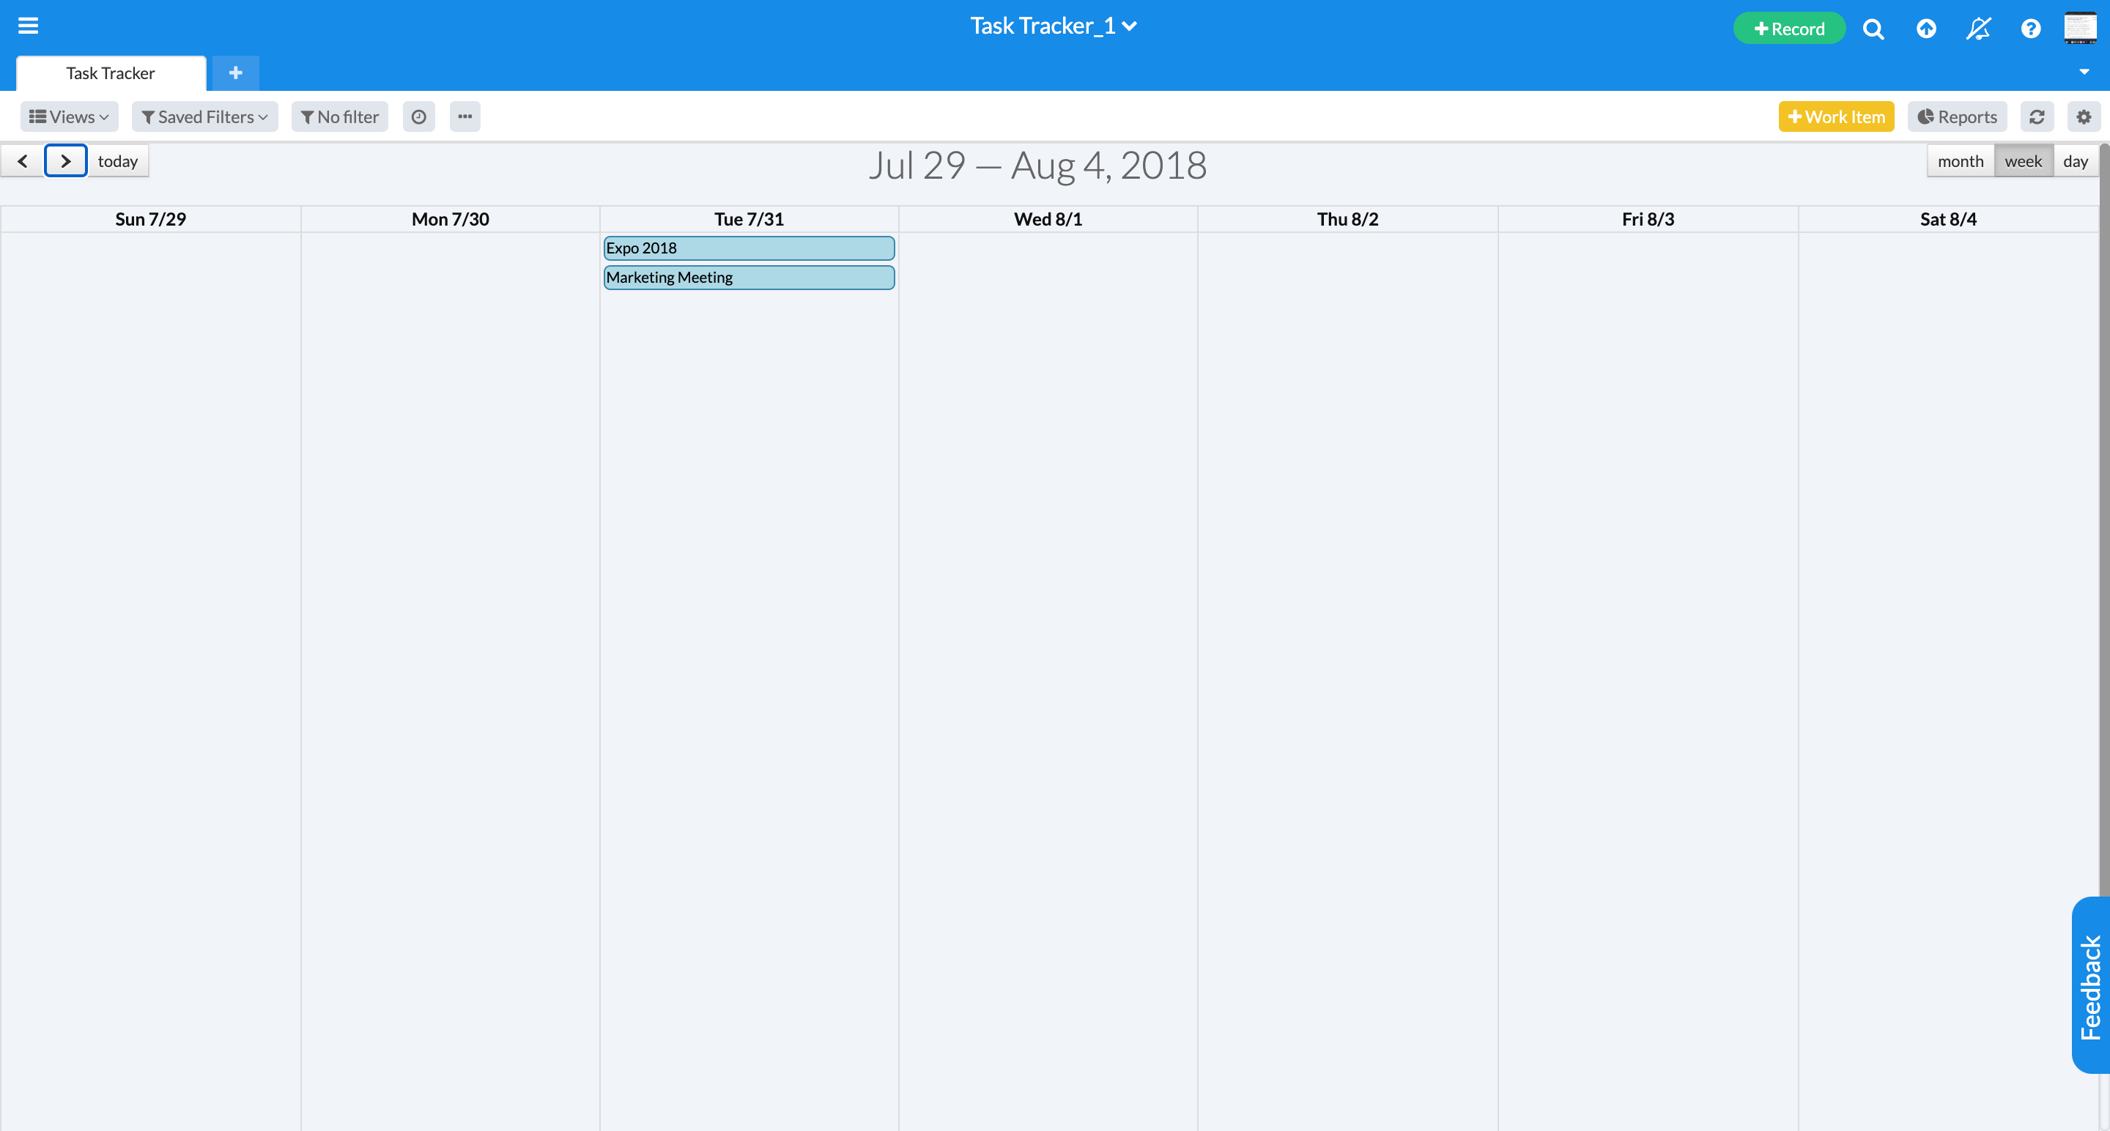Toggle the No filter option
Screen dimensions: 2110x1131
(x=341, y=116)
